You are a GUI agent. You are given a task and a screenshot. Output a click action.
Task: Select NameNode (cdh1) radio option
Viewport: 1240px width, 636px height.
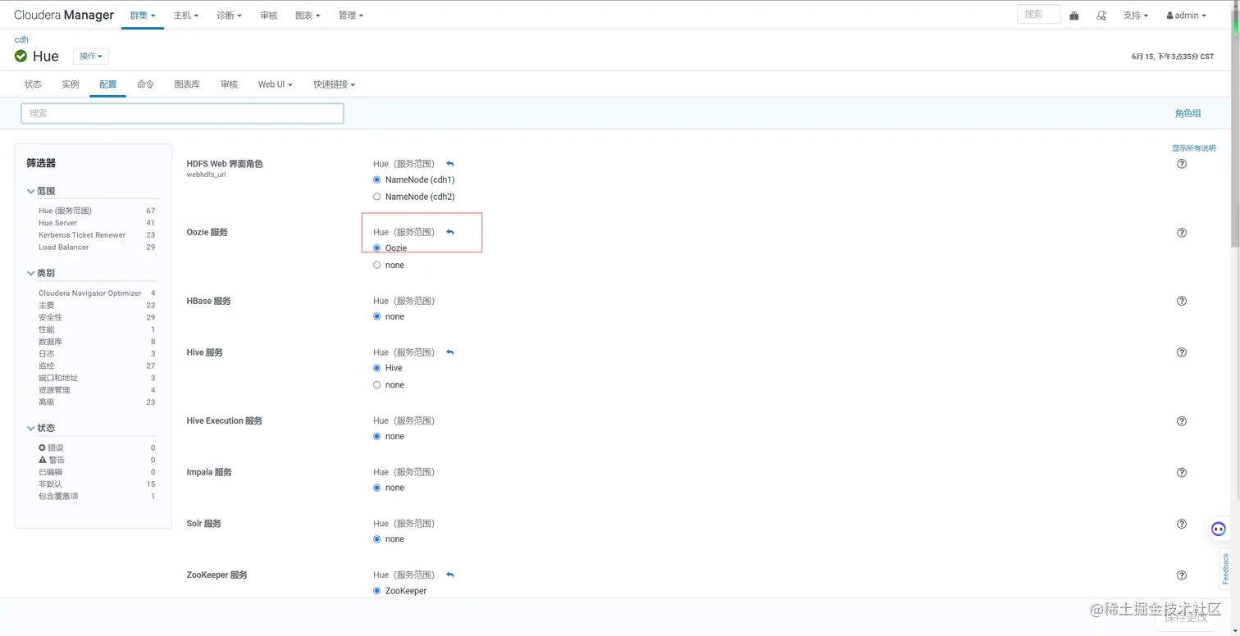point(377,179)
